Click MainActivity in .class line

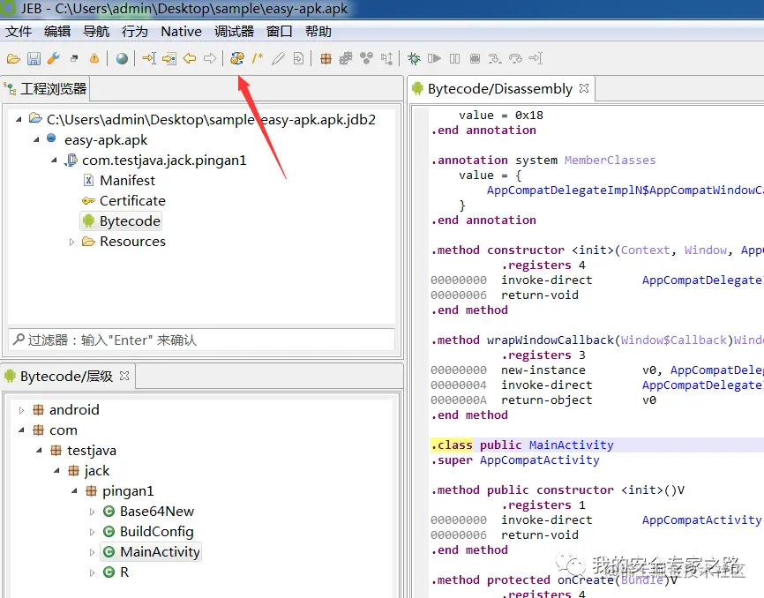point(571,445)
